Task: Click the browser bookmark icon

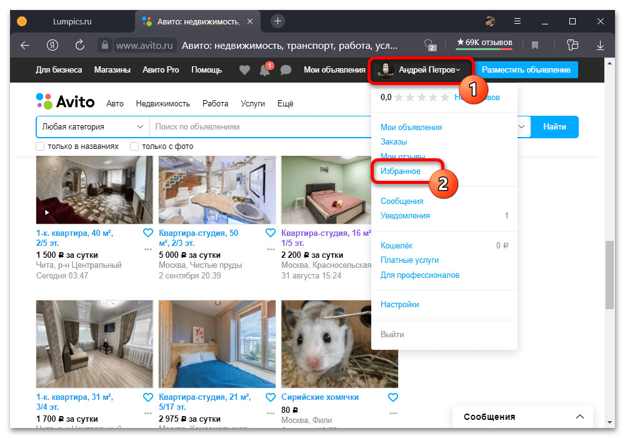Action: coord(535,45)
